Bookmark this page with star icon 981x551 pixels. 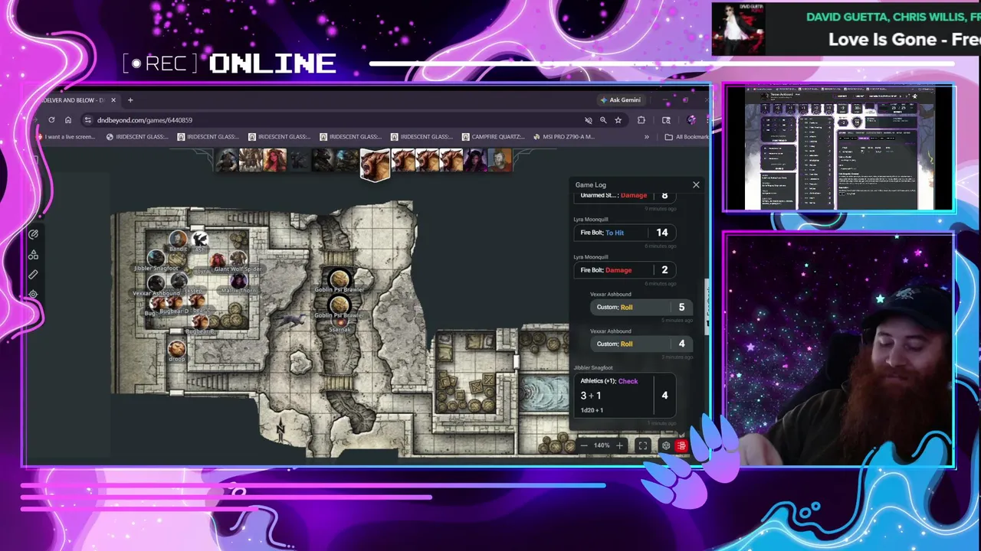coord(618,120)
